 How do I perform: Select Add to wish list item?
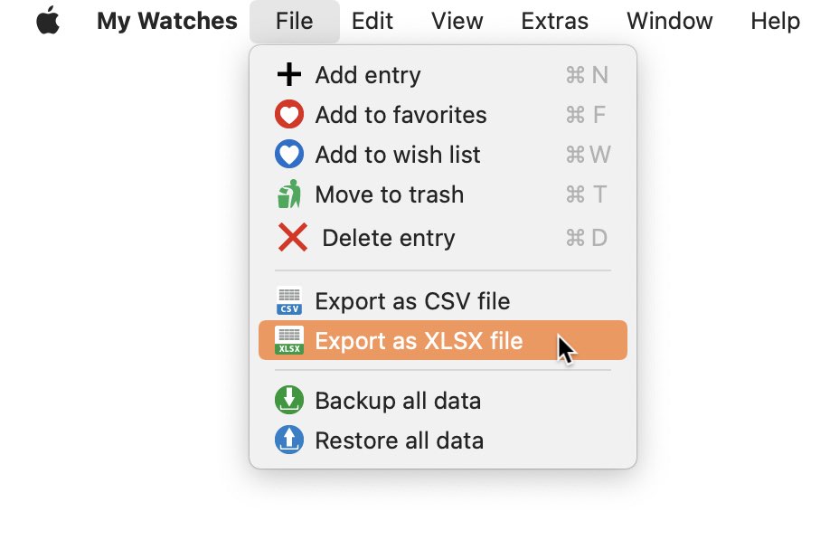point(443,154)
